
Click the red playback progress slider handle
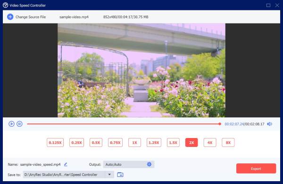tap(220, 124)
